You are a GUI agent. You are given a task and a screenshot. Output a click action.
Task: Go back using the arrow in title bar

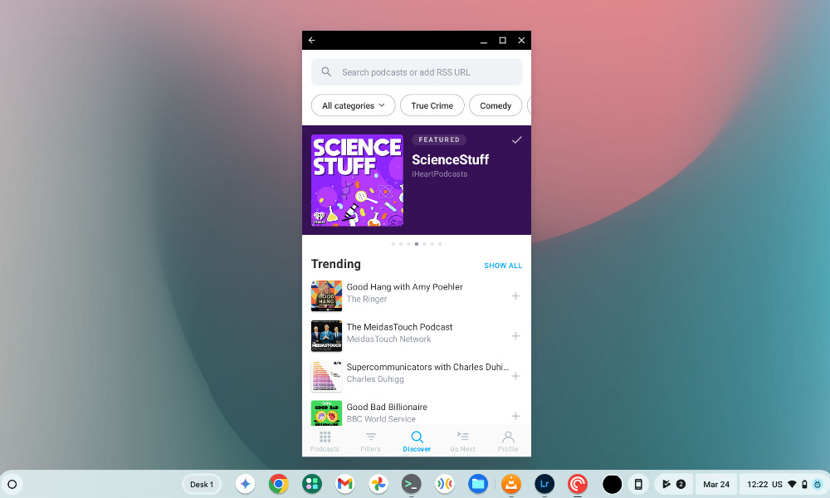312,40
